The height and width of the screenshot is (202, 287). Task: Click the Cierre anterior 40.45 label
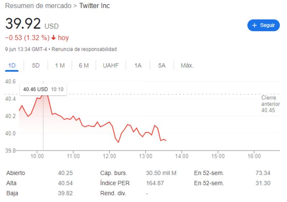pyautogui.click(x=270, y=104)
